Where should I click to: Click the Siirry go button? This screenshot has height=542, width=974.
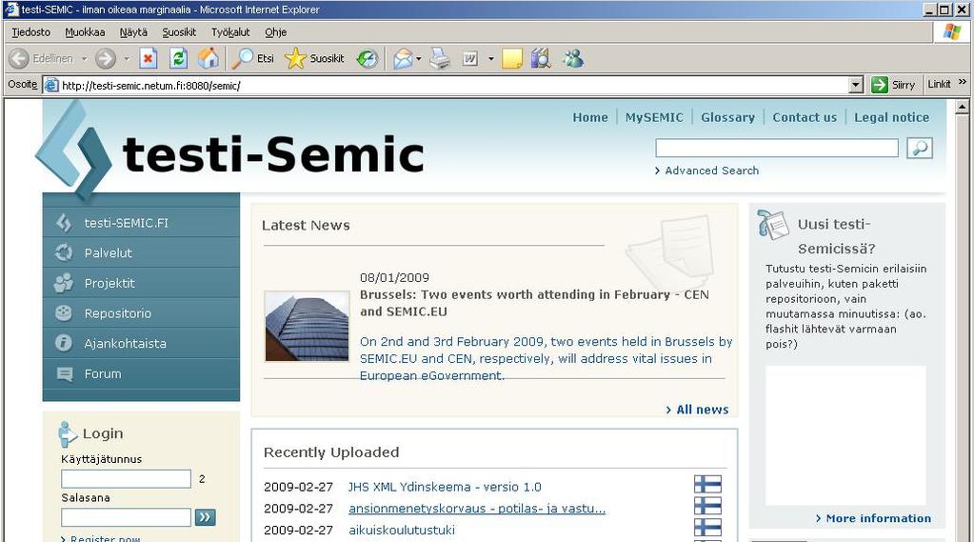tap(893, 85)
